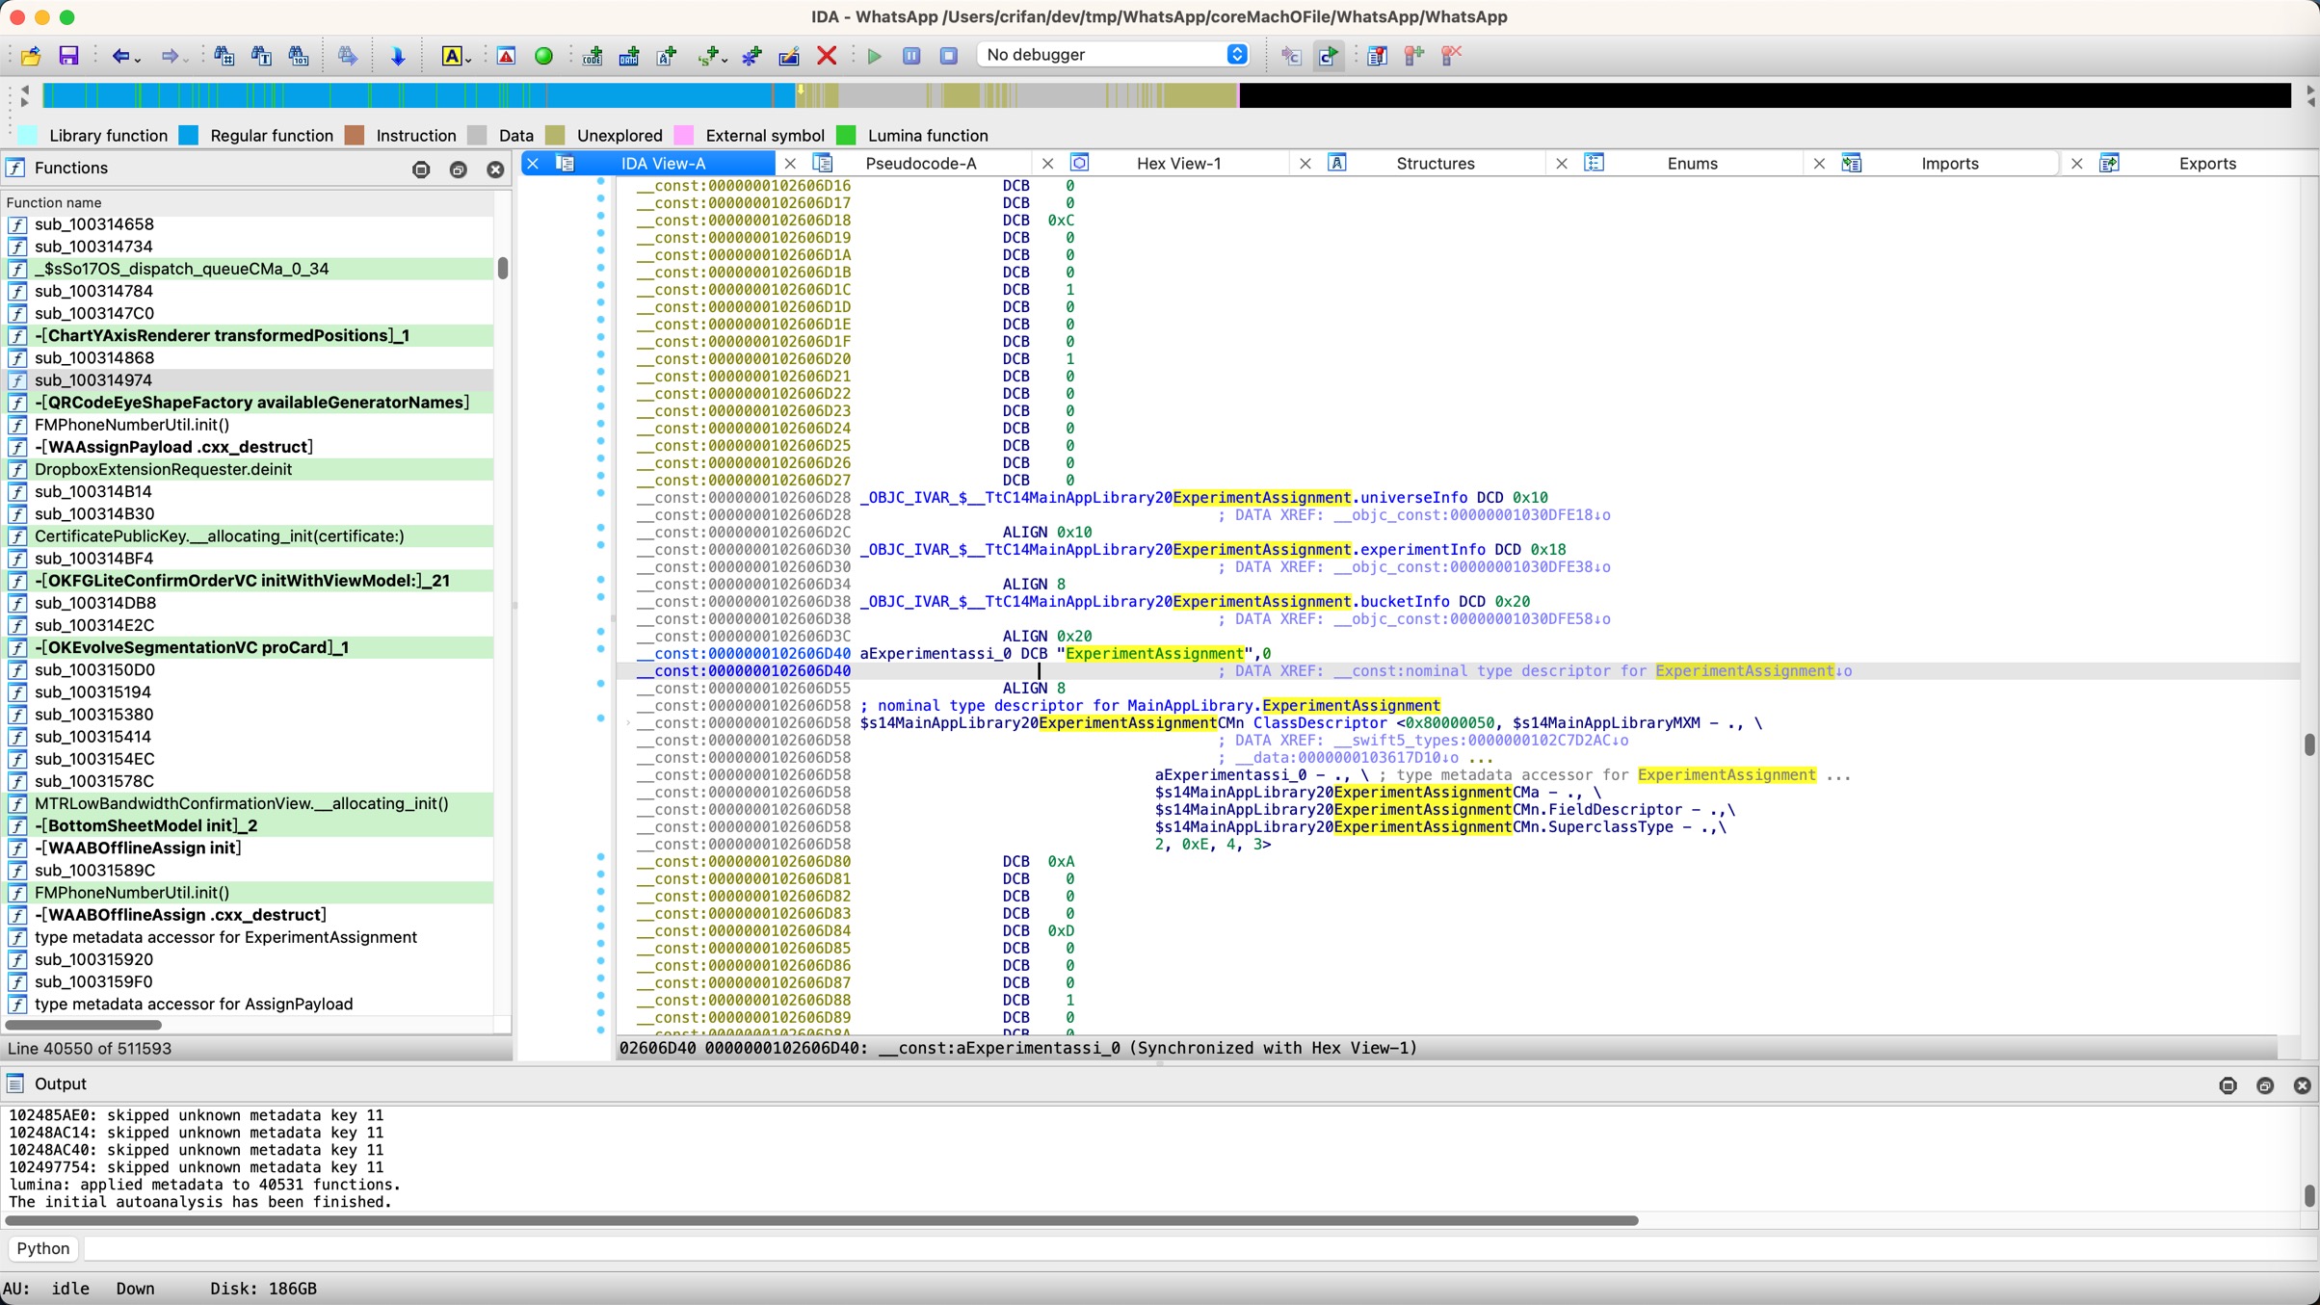
Task: Click the blue star-plus icon
Action: click(751, 56)
